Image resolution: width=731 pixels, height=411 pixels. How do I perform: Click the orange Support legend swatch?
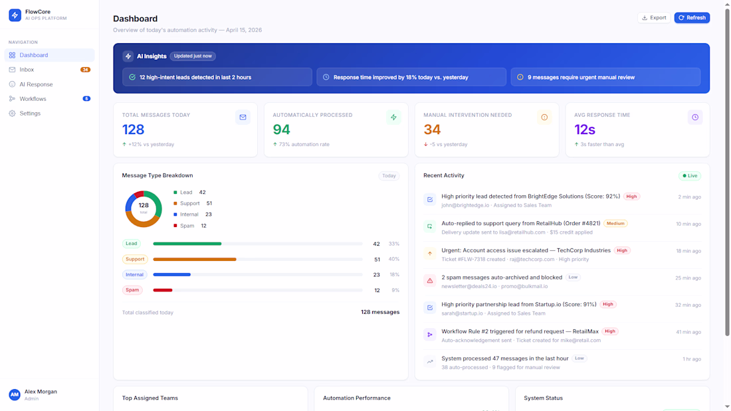[175, 204]
